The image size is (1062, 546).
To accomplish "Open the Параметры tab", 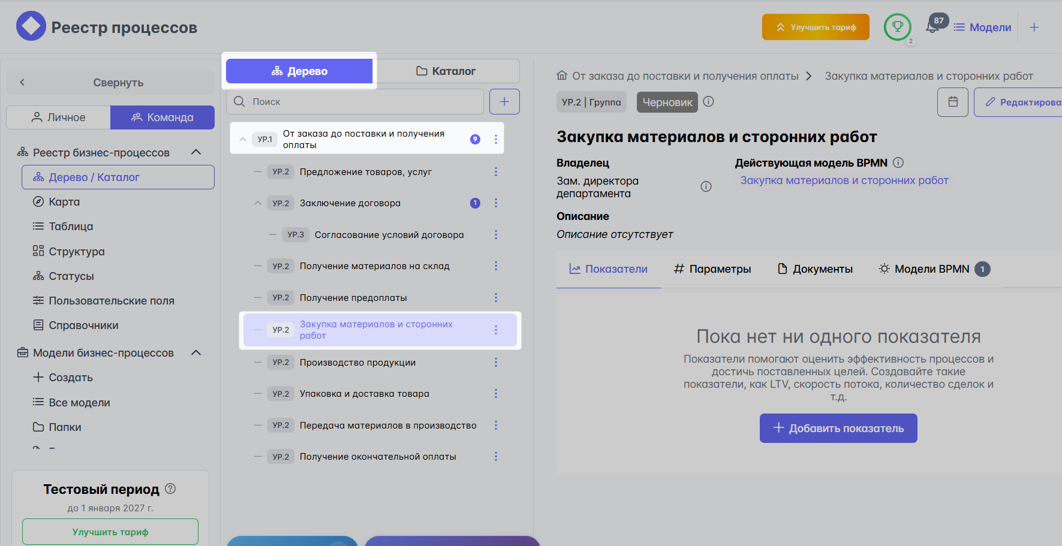I will [x=712, y=269].
